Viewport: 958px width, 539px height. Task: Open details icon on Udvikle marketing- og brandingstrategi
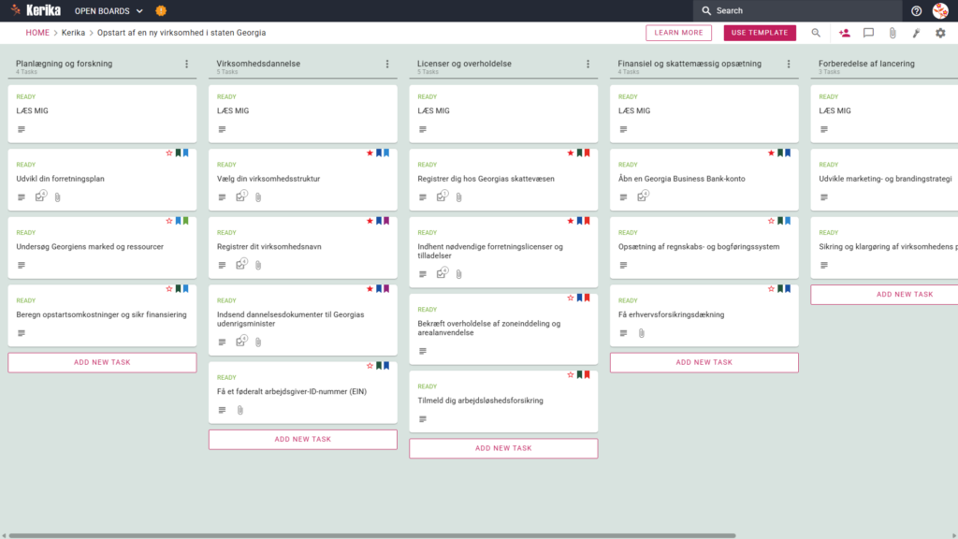824,197
